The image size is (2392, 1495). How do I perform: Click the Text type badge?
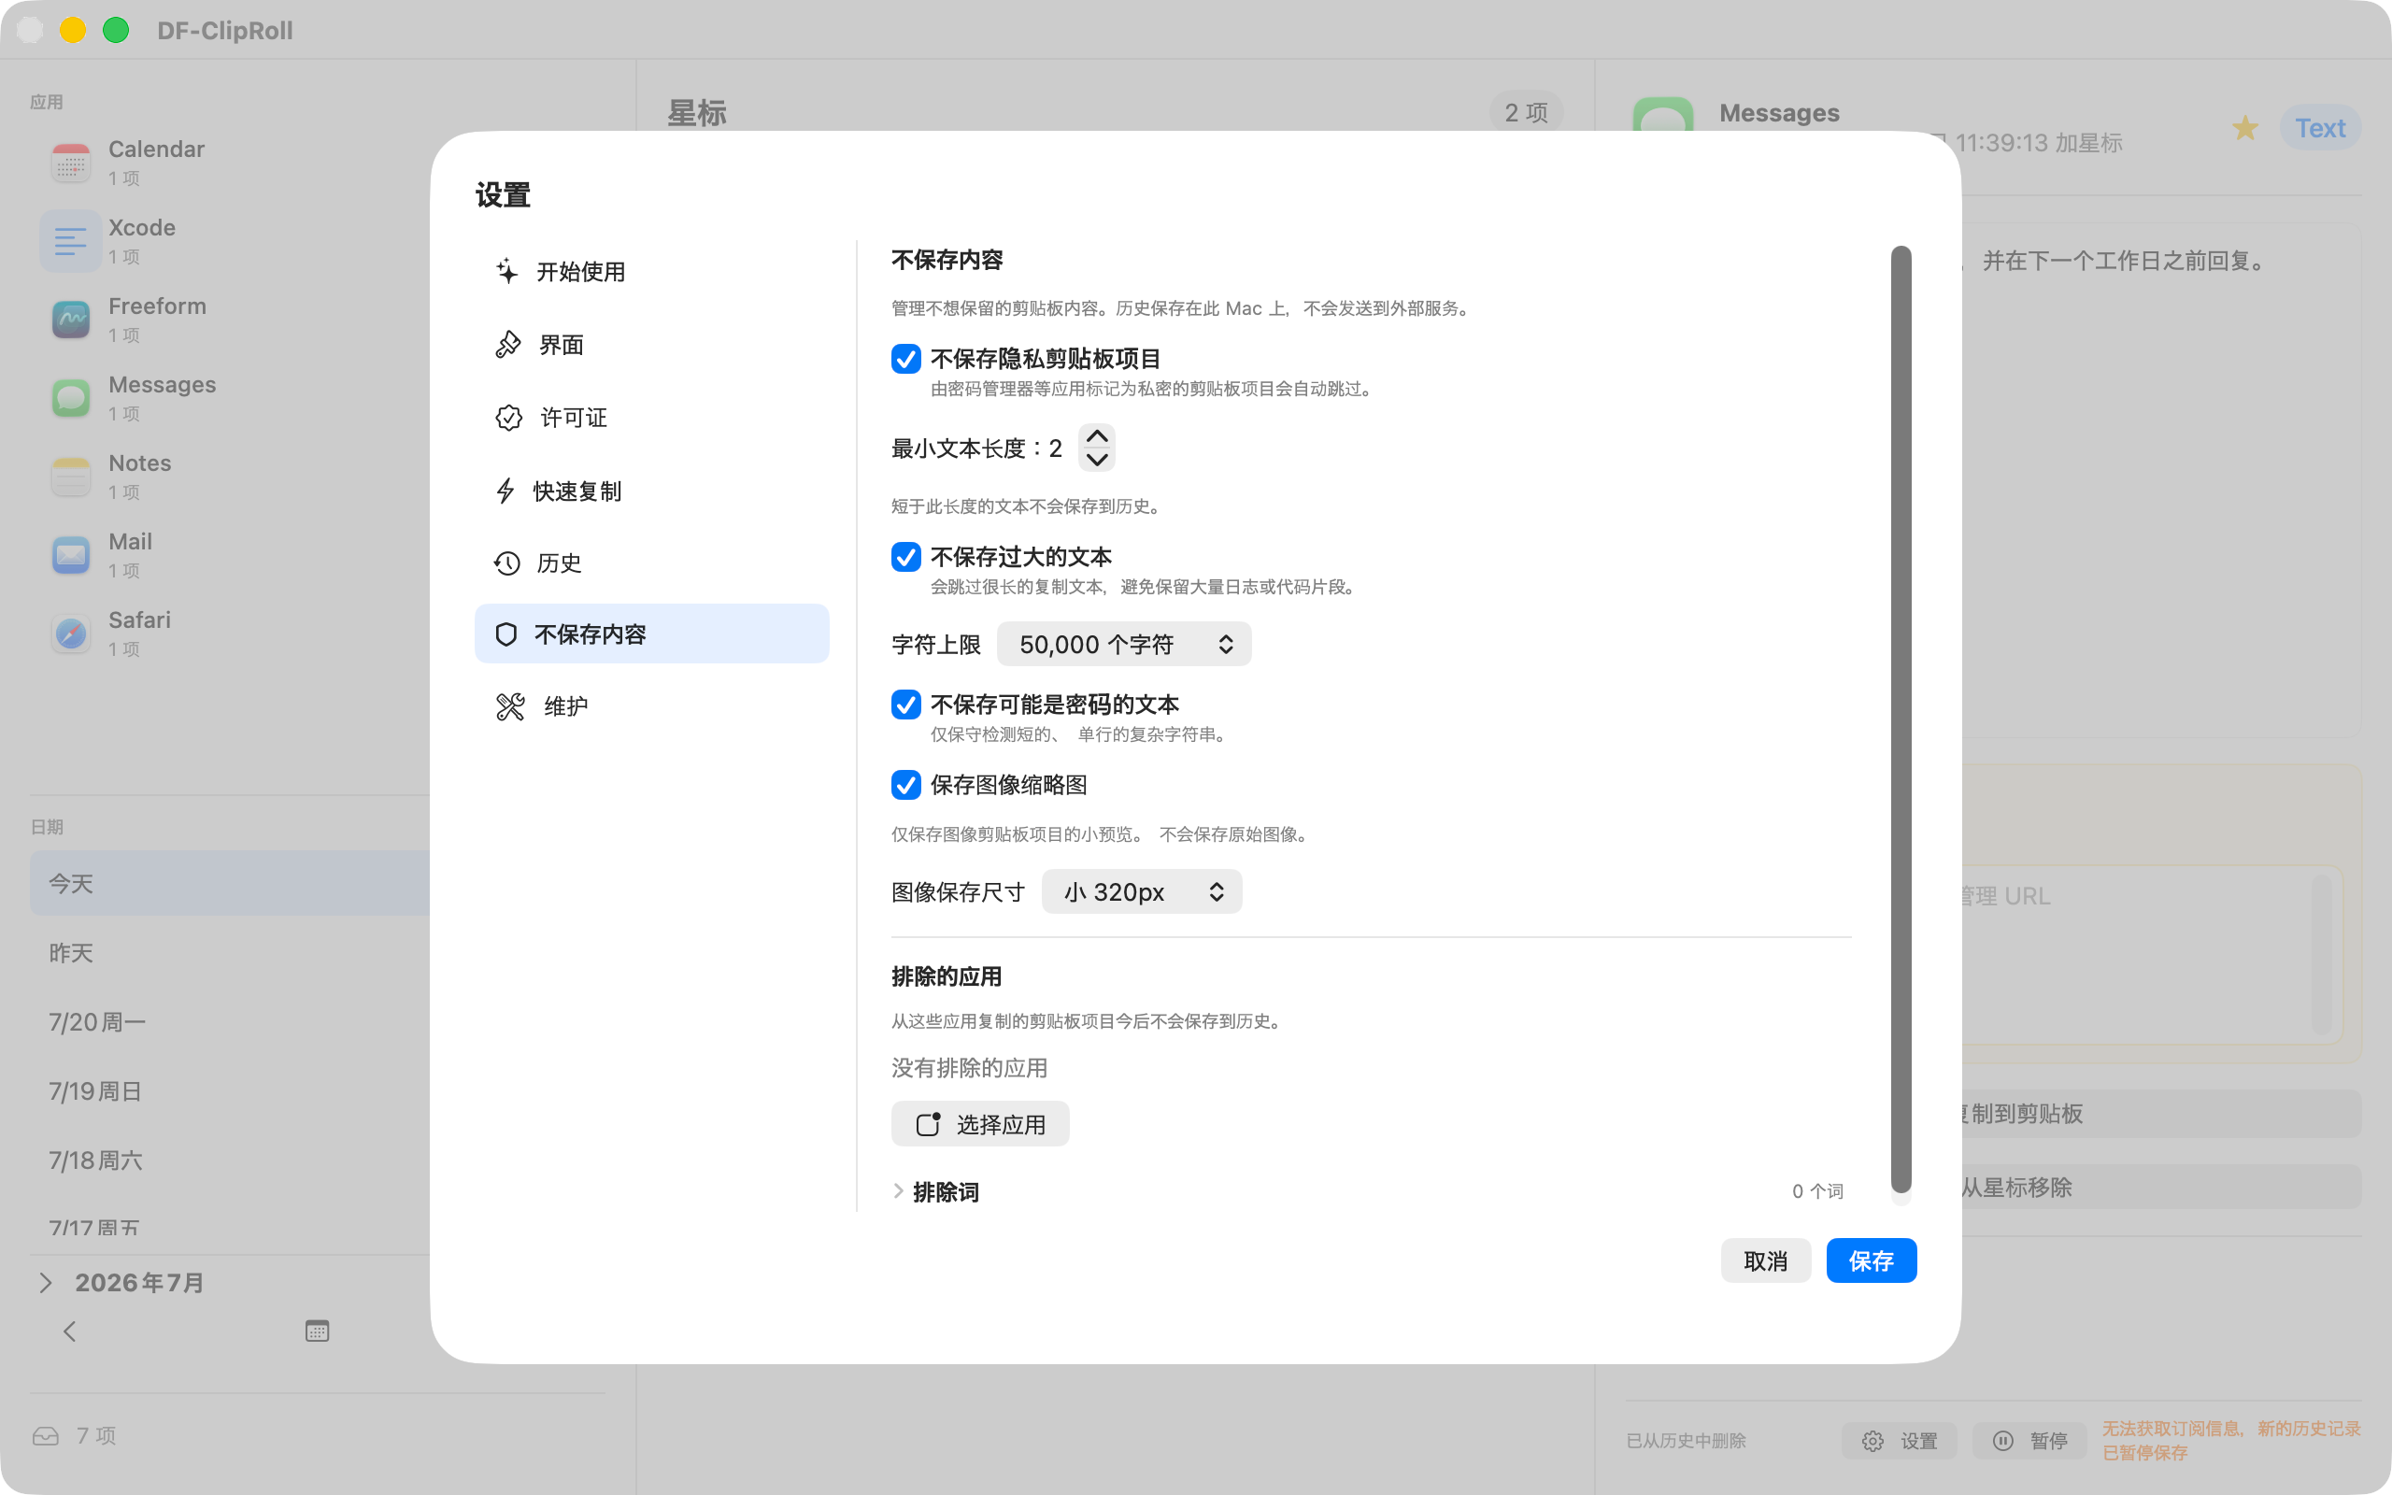coord(2320,128)
